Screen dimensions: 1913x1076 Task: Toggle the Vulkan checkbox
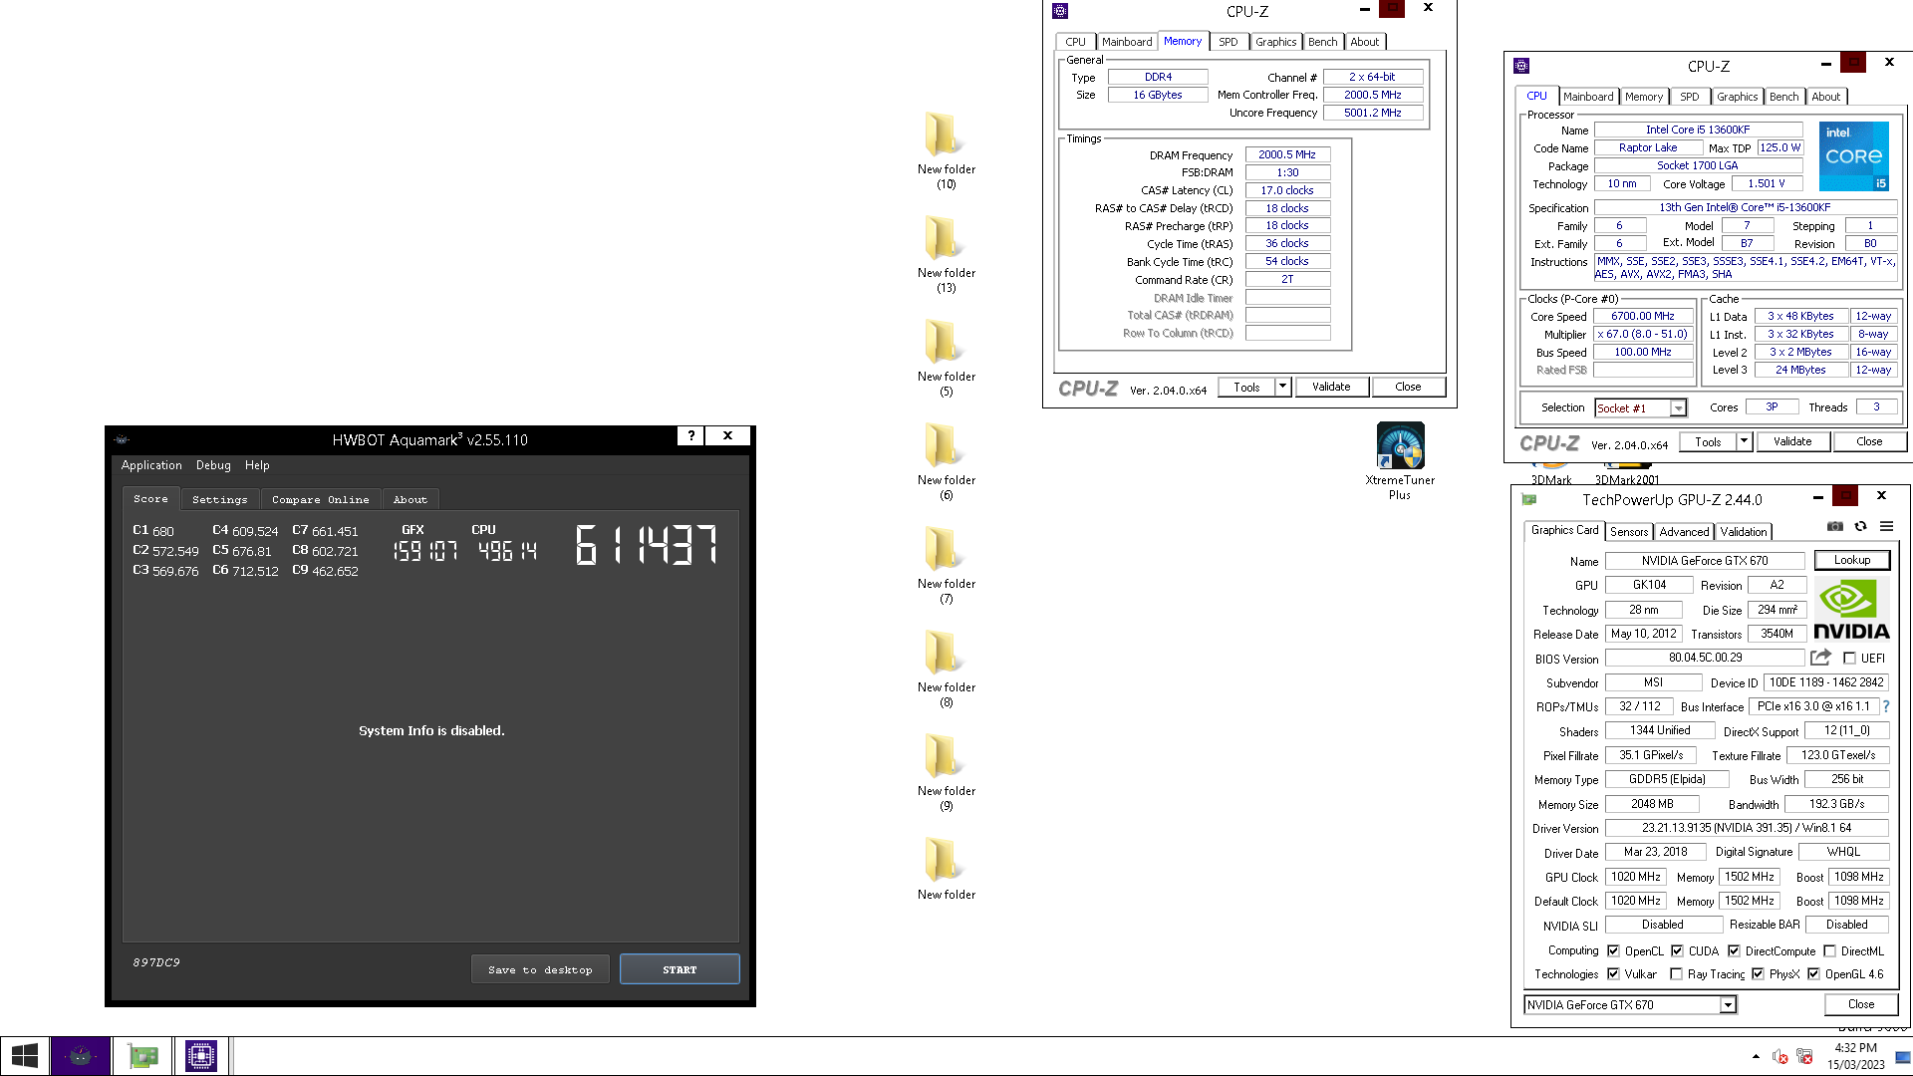1613,974
